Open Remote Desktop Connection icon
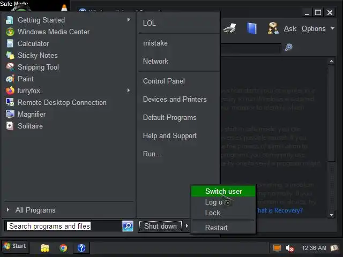The height and width of the screenshot is (257, 343). (x=10, y=102)
